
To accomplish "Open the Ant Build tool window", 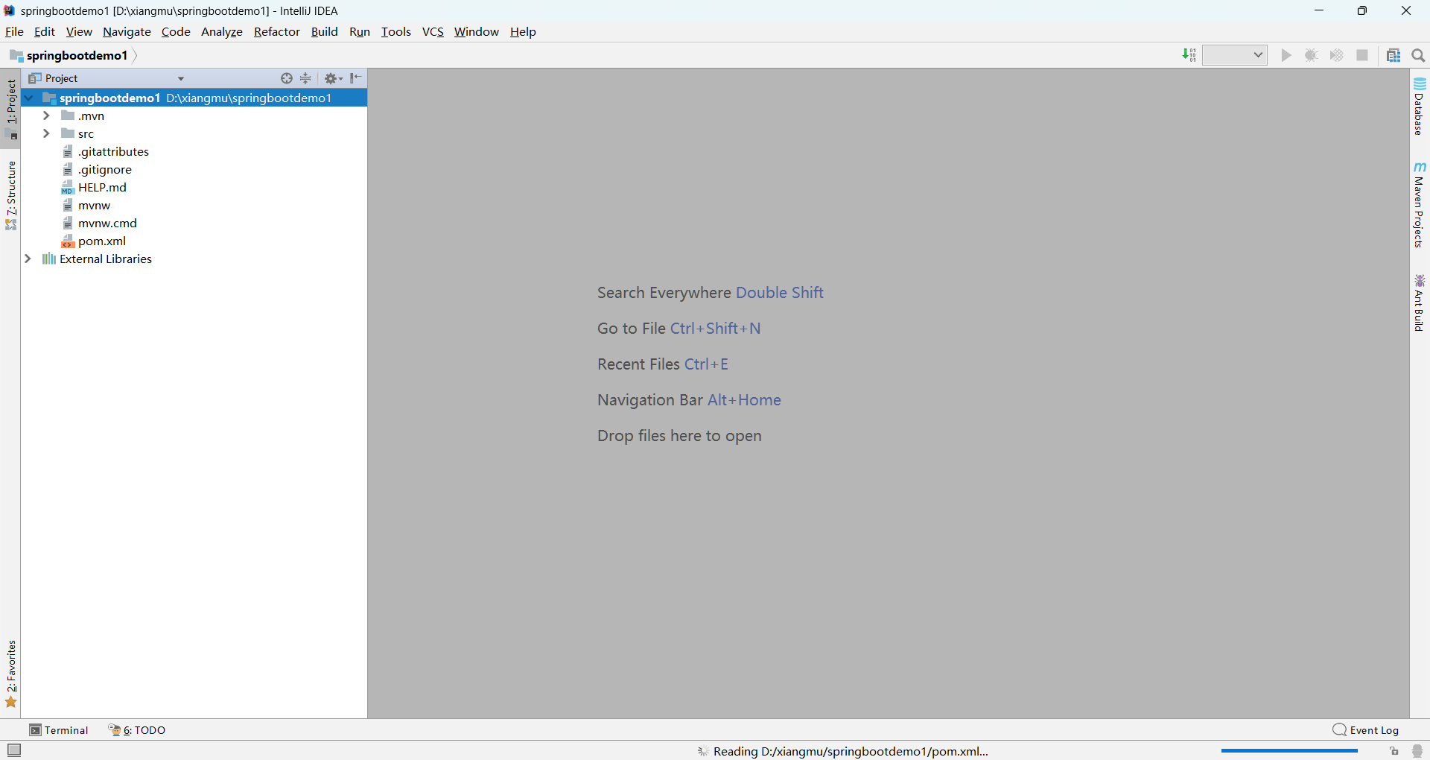I will pyautogui.click(x=1420, y=303).
